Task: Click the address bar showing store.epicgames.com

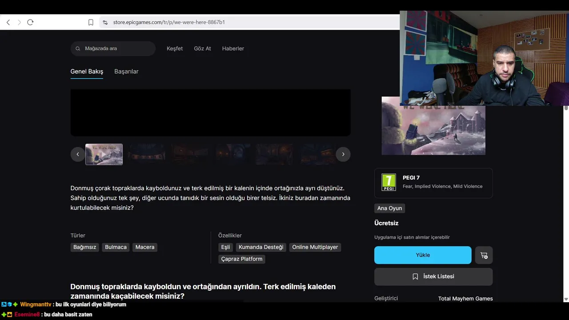Action: point(249,22)
